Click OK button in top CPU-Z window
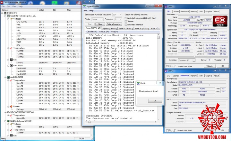 click(x=222, y=66)
